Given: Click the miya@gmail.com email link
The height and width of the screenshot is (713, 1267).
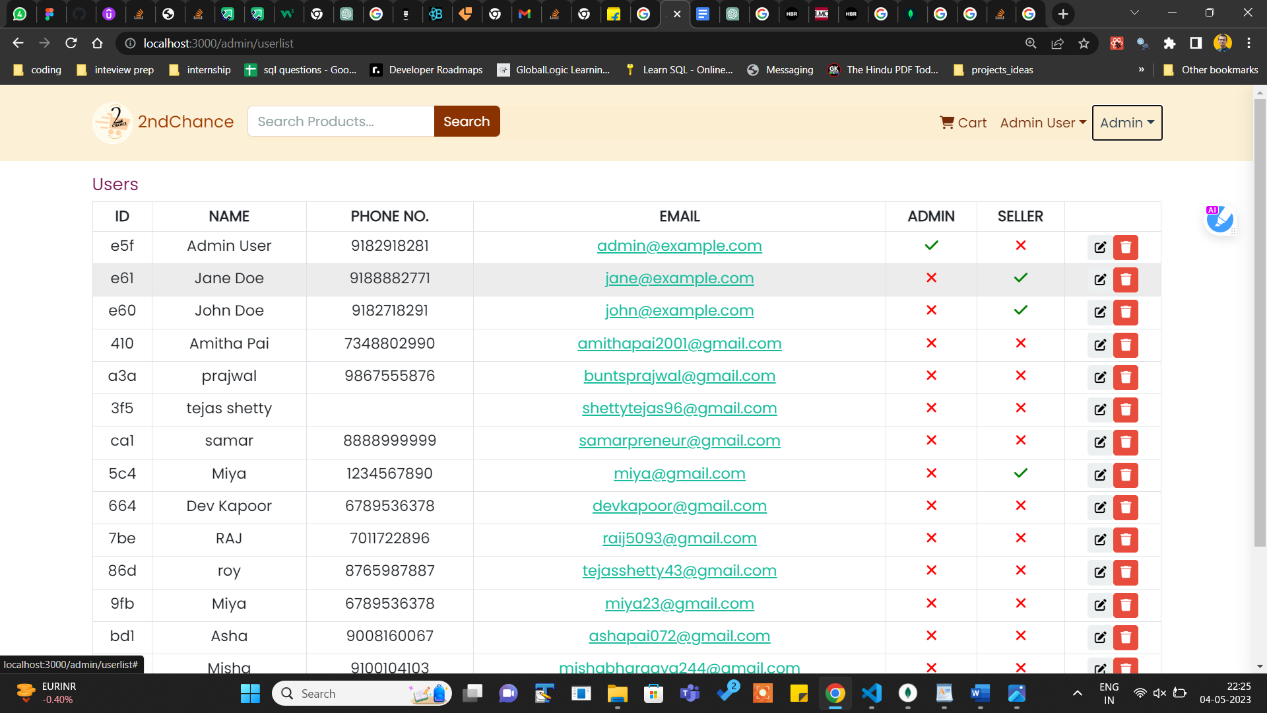Looking at the screenshot, I should (x=679, y=474).
